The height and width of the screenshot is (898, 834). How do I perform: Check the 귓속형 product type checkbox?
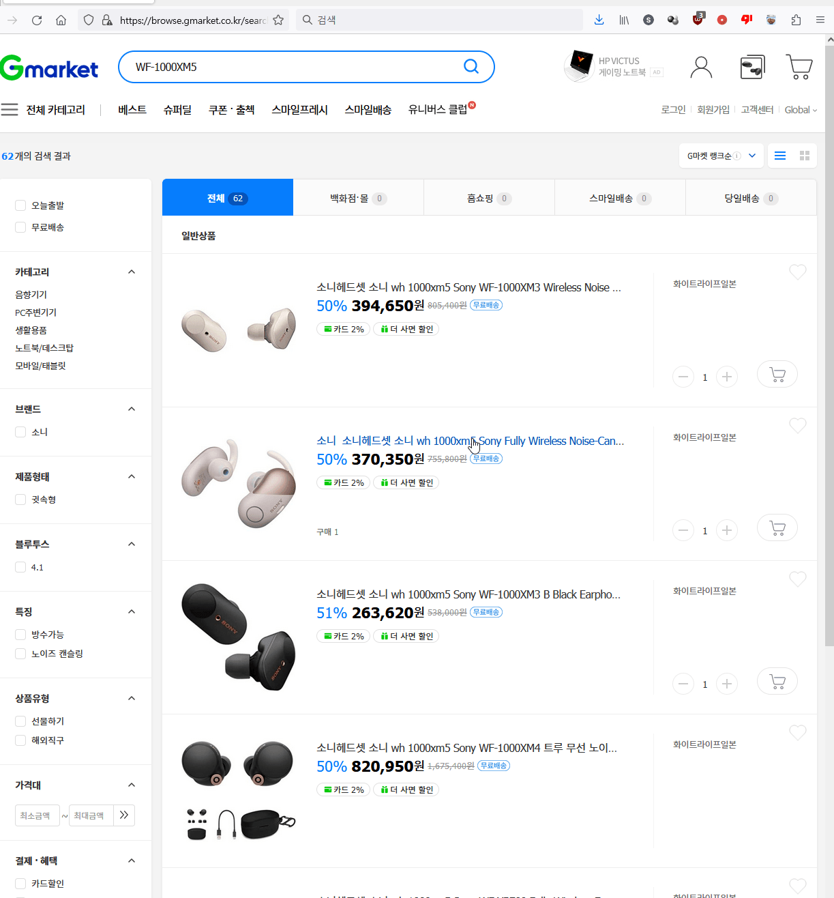point(20,499)
